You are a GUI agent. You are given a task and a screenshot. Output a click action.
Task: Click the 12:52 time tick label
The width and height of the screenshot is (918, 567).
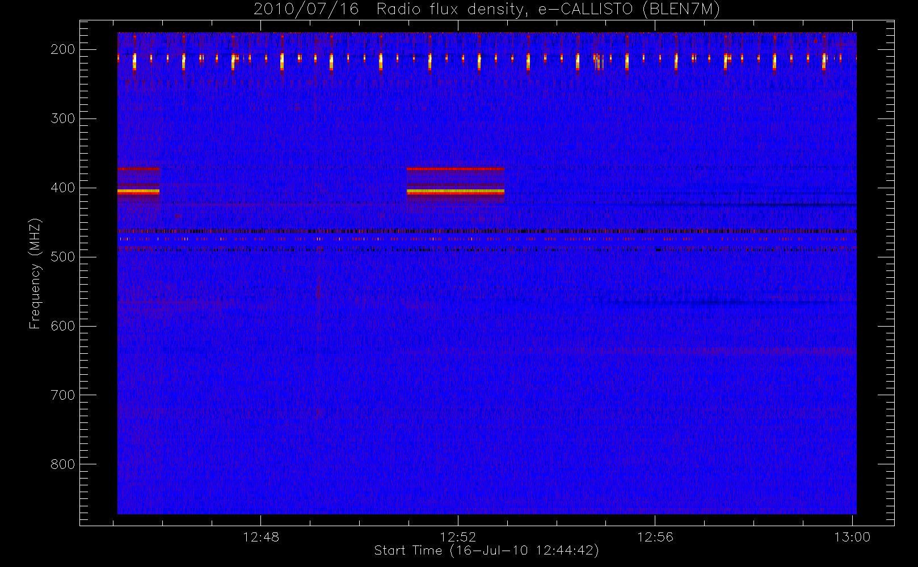click(458, 537)
